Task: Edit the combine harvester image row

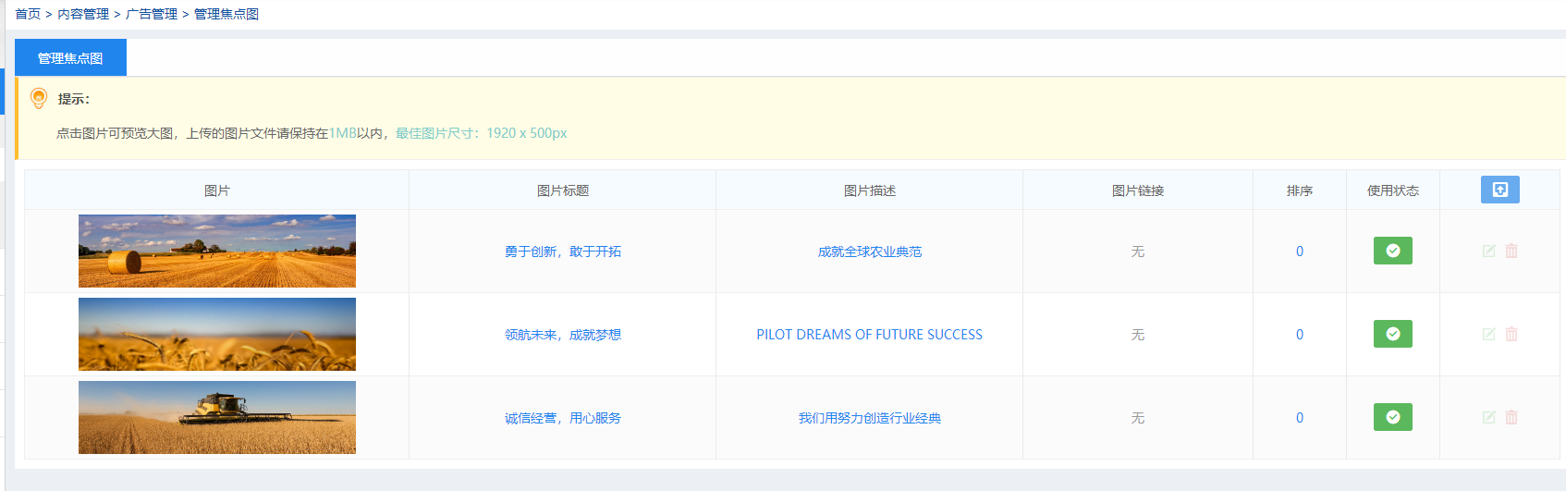Action: (1488, 417)
